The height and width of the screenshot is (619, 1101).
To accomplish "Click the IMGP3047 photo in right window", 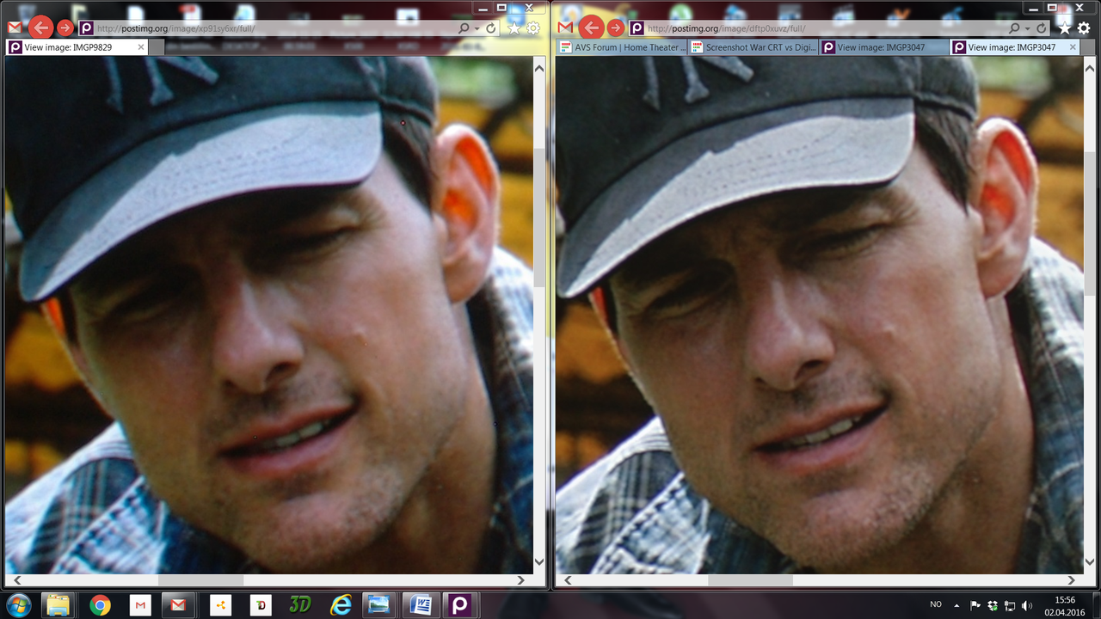I will [x=819, y=315].
